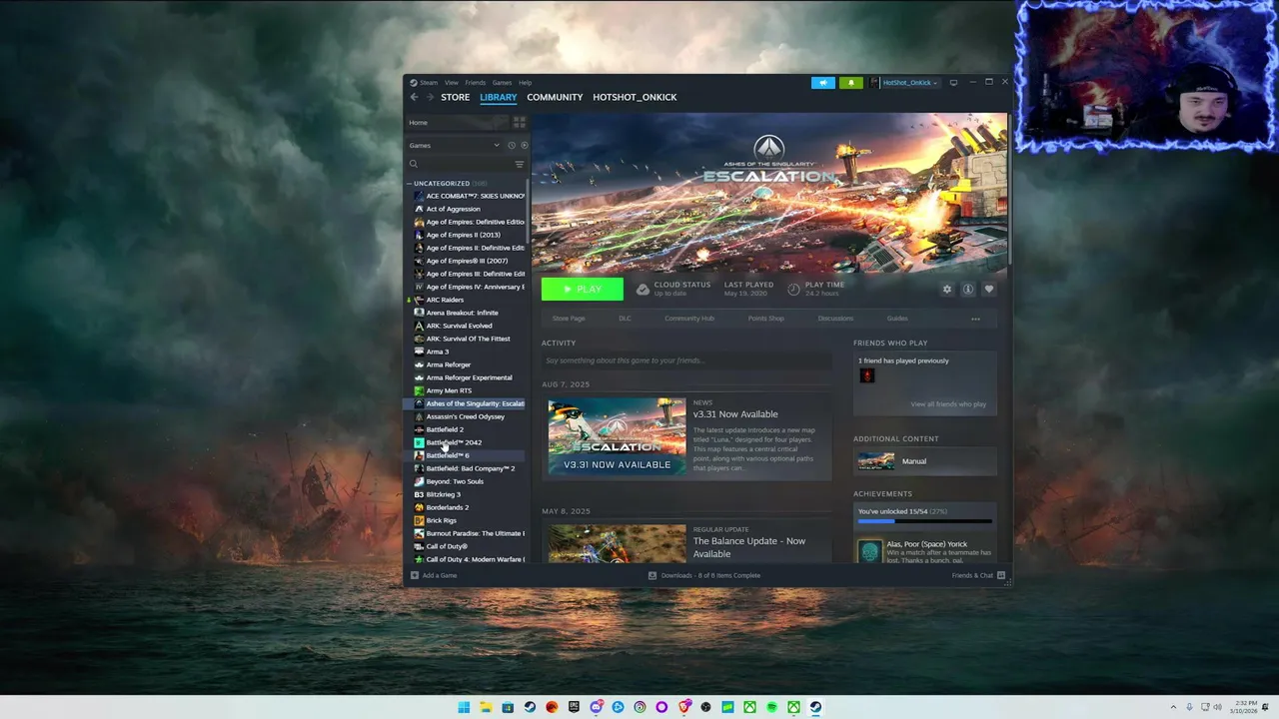Viewport: 1279px width, 719px height.
Task: Select Act of Aggression in games list
Action: tap(466, 209)
